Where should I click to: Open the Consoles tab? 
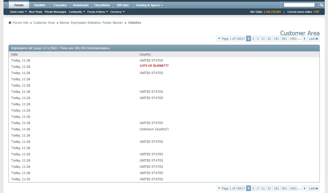click(x=60, y=5)
